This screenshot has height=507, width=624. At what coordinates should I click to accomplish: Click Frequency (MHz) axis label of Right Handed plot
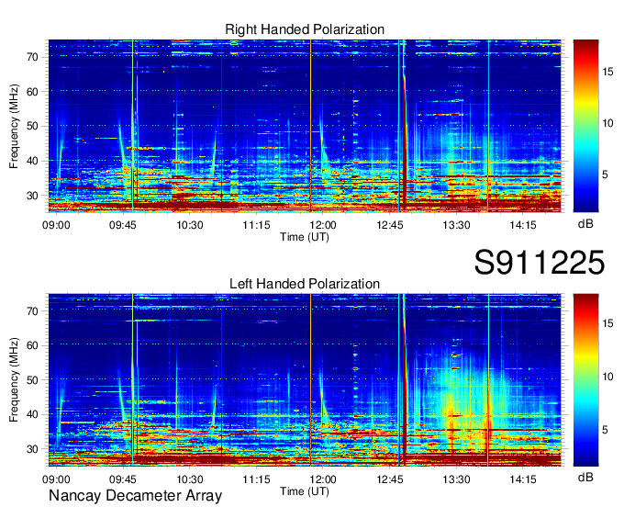(x=14, y=126)
